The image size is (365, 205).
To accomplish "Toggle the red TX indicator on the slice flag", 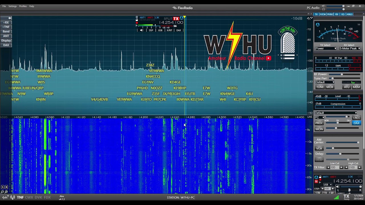I will [x=176, y=19].
